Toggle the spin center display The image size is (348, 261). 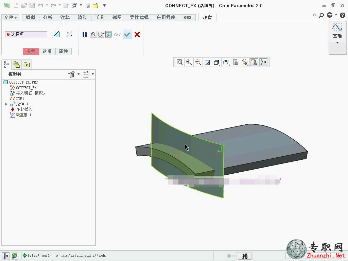pos(263,63)
